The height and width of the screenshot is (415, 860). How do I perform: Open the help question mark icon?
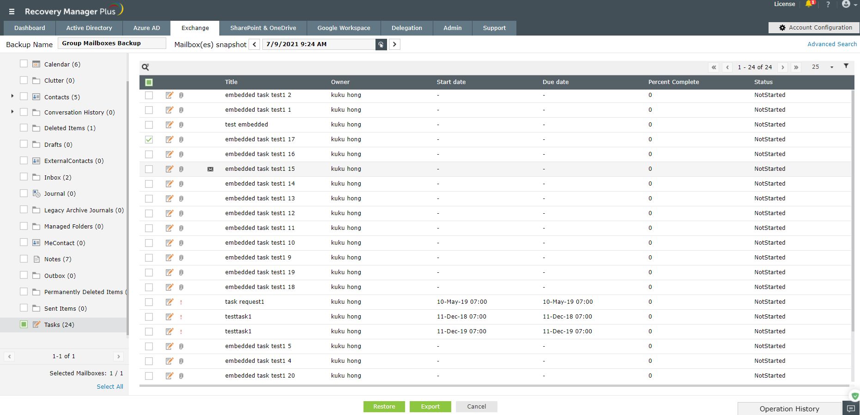click(828, 5)
